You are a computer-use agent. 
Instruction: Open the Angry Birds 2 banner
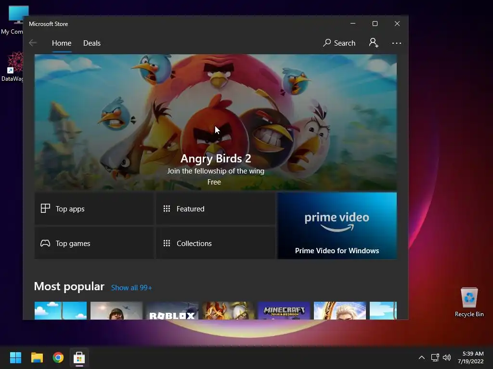(215, 122)
